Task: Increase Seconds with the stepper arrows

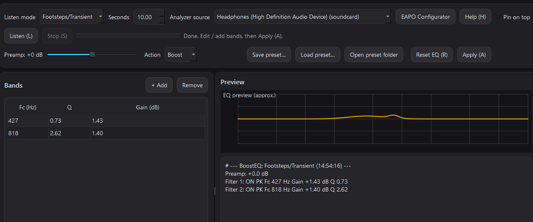Action: [x=162, y=13]
